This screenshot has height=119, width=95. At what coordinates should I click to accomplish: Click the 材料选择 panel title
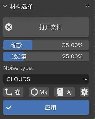[x=21, y=6]
